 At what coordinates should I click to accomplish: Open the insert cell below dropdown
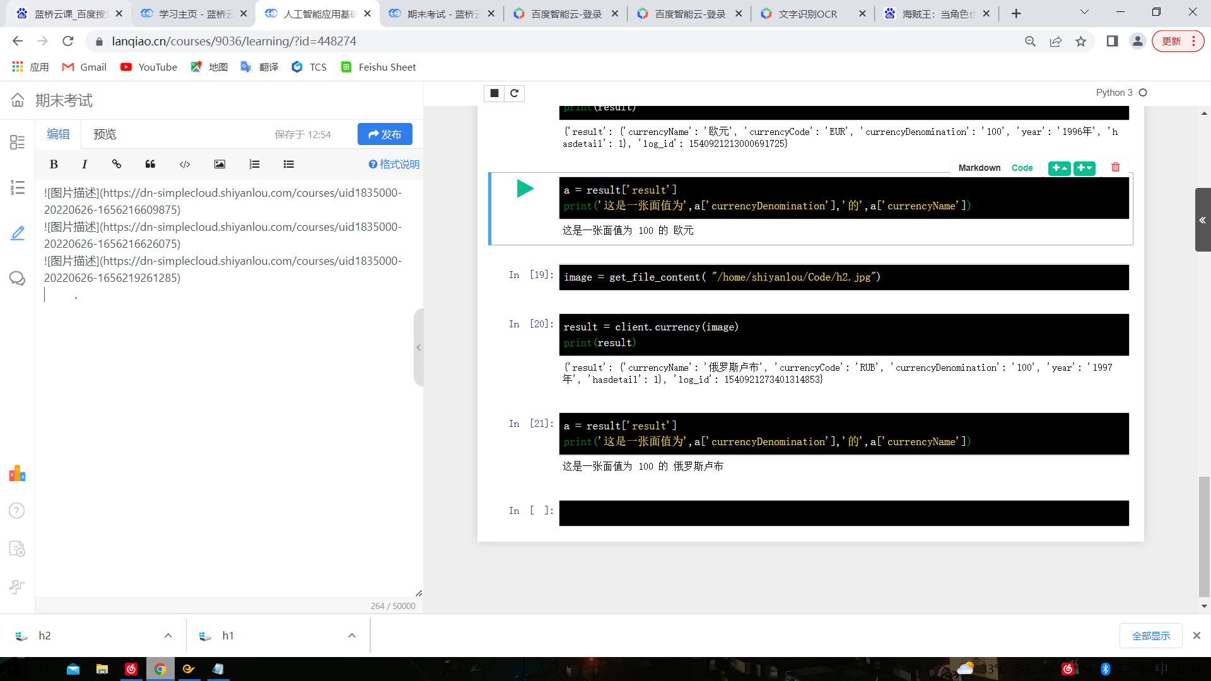point(1084,168)
